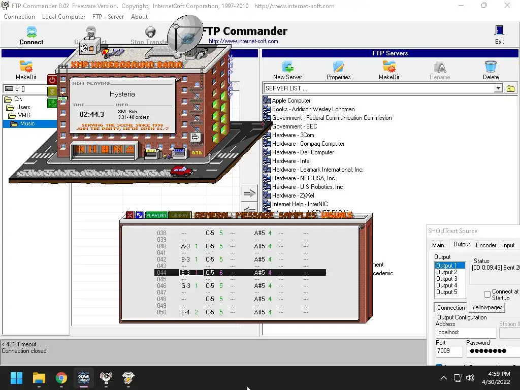Open Chrome from taskbar
Viewport: 520px width, 390px height.
click(61, 378)
